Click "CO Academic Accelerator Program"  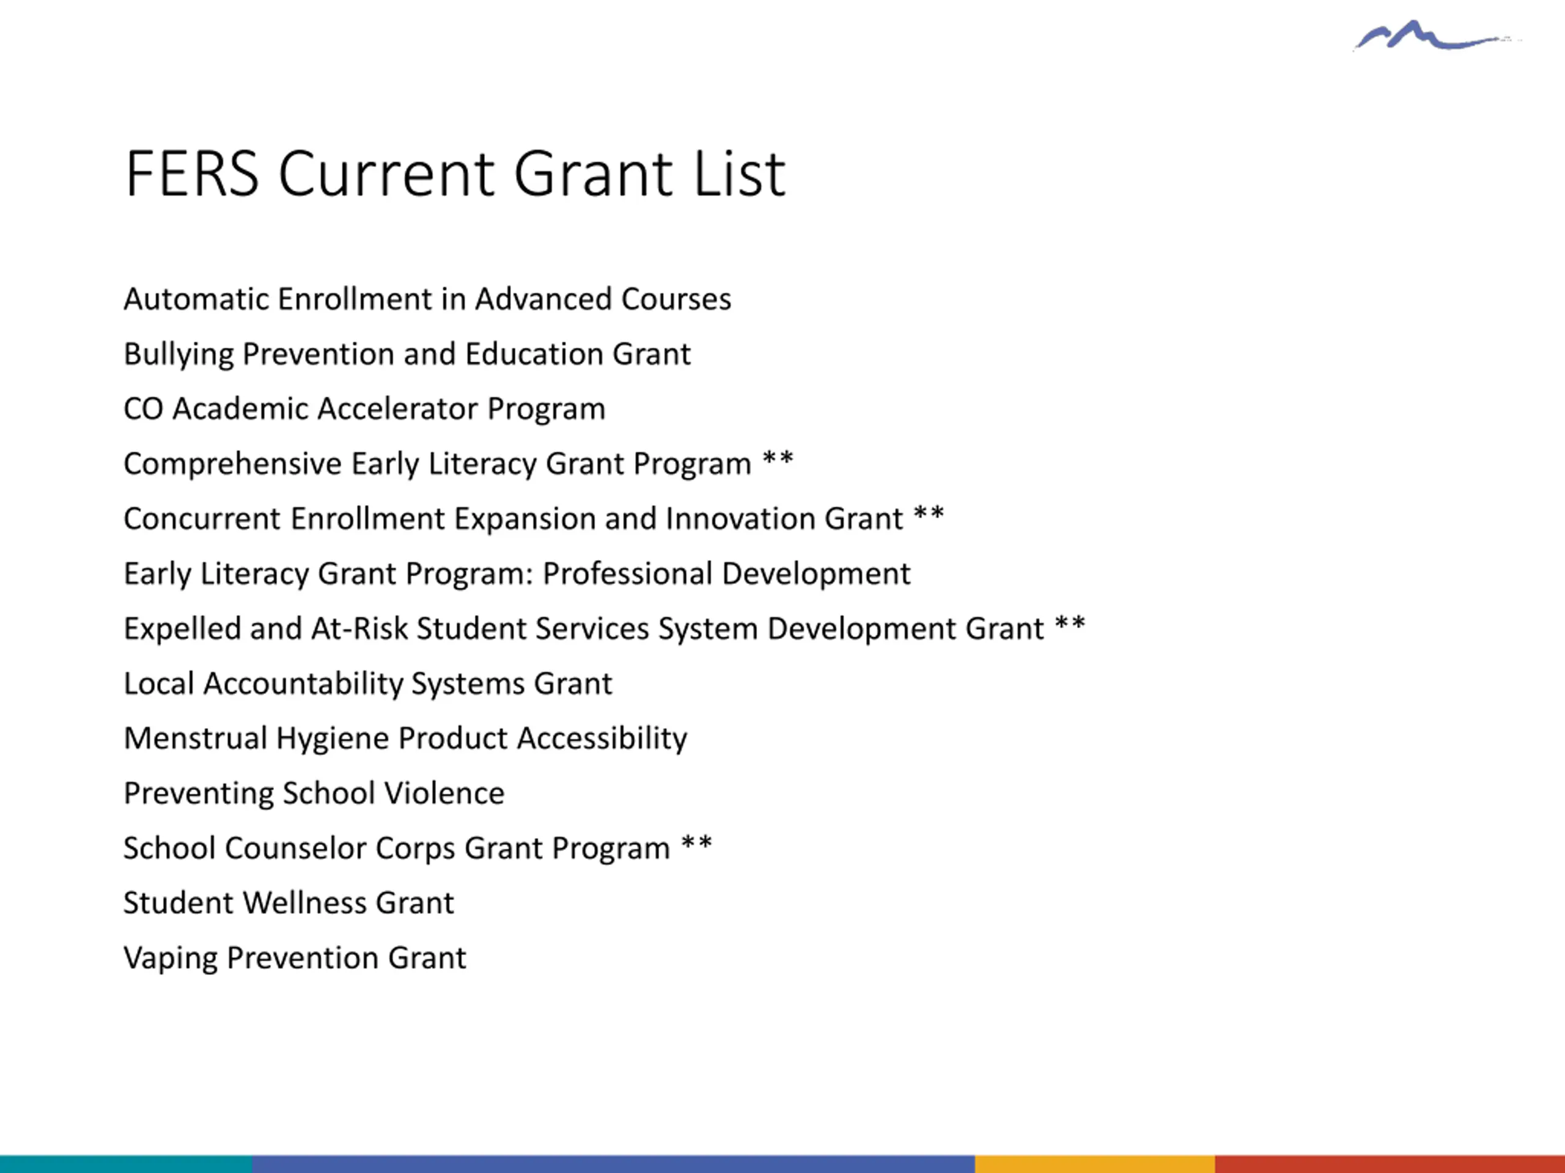pyautogui.click(x=364, y=409)
